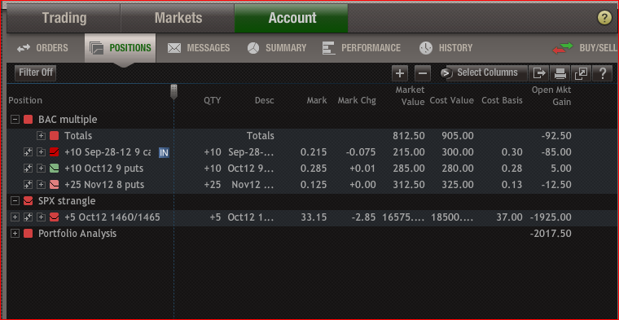
Task: Click the red square icon beside BAC multiple
Action: pos(28,120)
